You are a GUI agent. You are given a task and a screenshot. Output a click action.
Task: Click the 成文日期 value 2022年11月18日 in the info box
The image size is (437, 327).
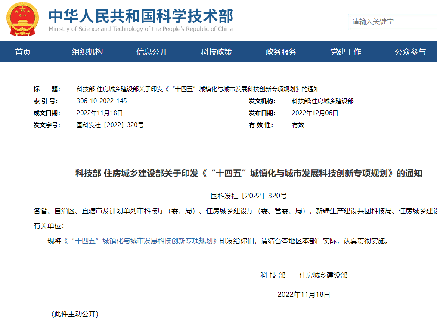click(100, 113)
